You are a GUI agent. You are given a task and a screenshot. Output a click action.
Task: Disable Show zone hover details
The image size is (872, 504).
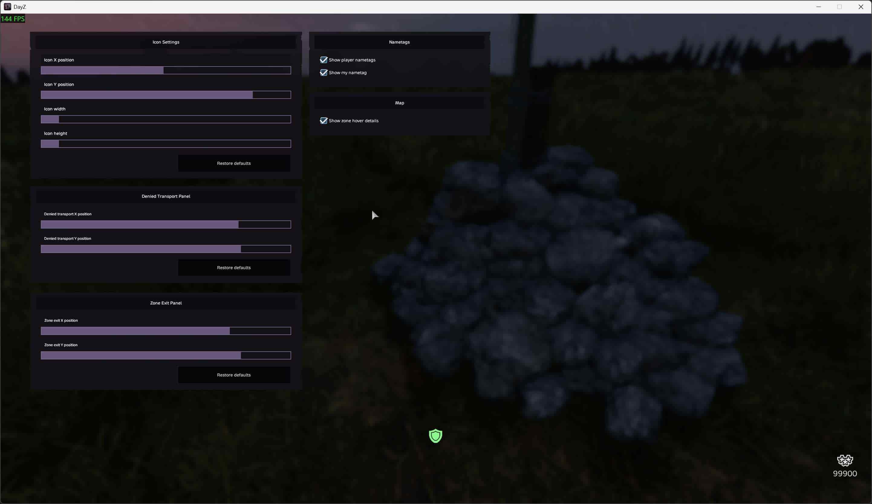pos(324,121)
